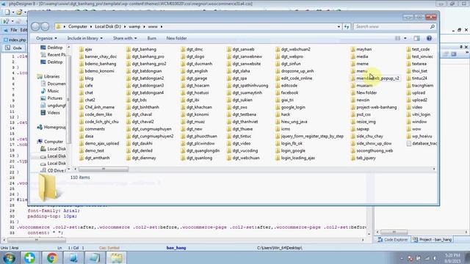Open the Organize dropdown menu
470x264 pixels.
[x=46, y=38]
